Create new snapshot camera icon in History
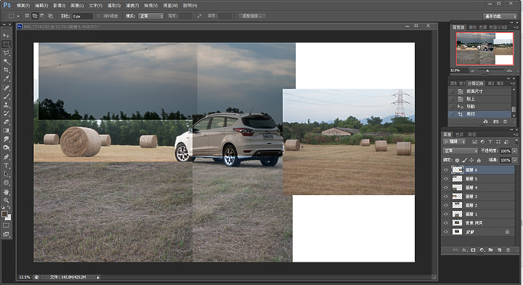523x285 pixels. click(x=496, y=122)
